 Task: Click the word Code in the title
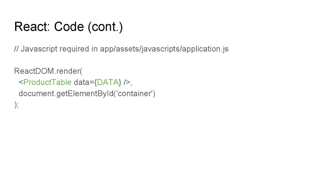[x=69, y=27]
